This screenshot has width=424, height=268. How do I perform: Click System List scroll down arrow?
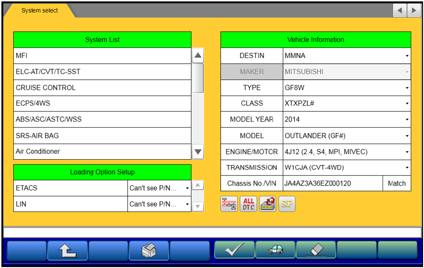click(x=198, y=152)
